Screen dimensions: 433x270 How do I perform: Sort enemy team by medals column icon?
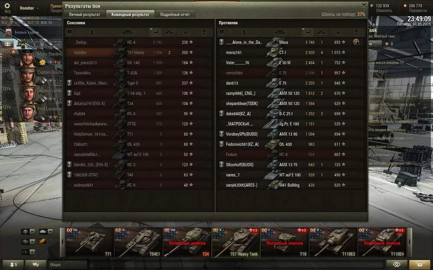click(x=356, y=32)
